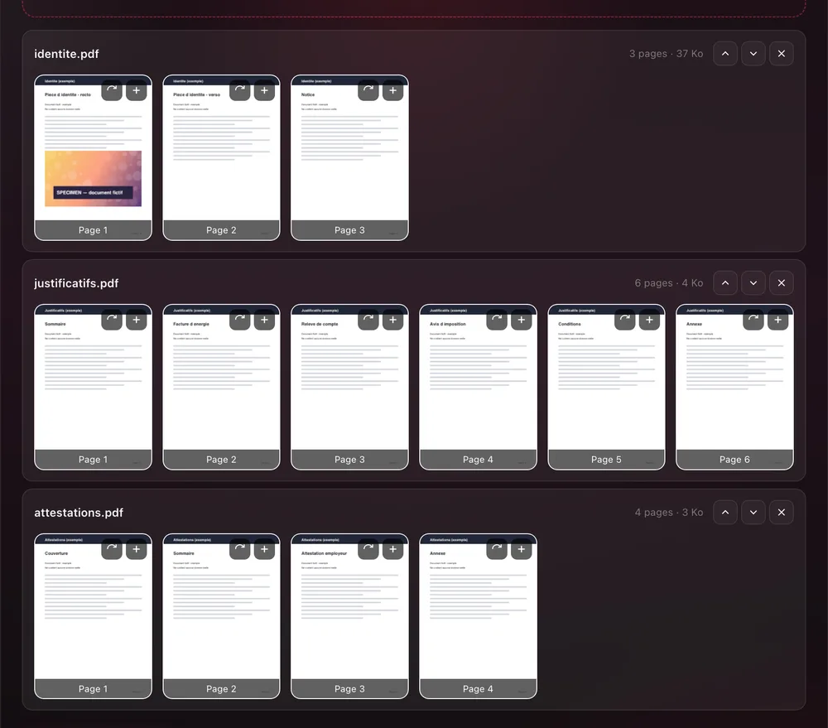Click plus icon on identite.pdf page 3
Screen dimensions: 828x728
pyautogui.click(x=392, y=89)
